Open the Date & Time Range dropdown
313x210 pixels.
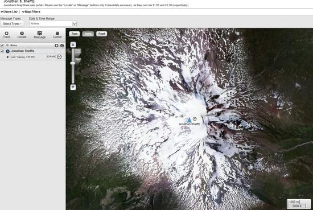[53, 23]
